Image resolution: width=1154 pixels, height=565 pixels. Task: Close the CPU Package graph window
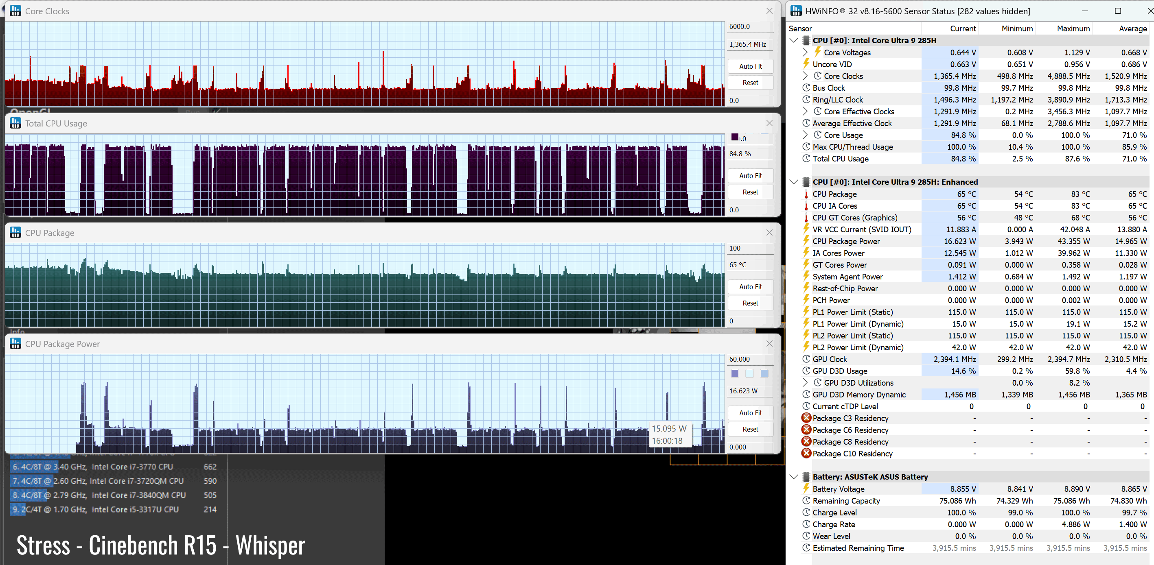pos(769,232)
